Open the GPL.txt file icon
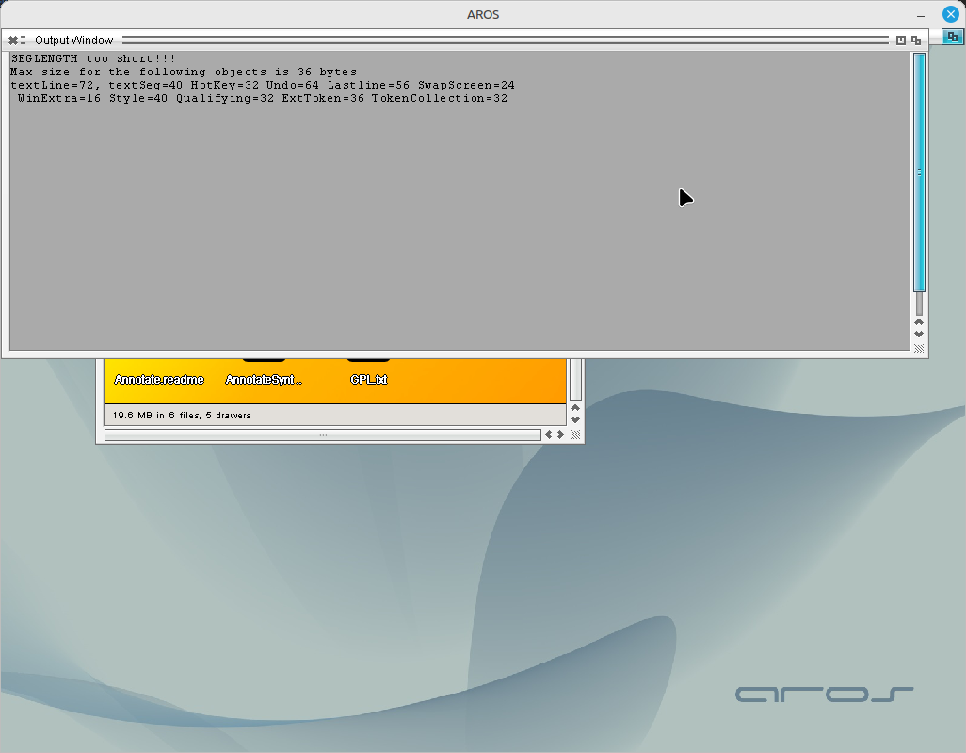Image resolution: width=966 pixels, height=753 pixels. point(368,379)
